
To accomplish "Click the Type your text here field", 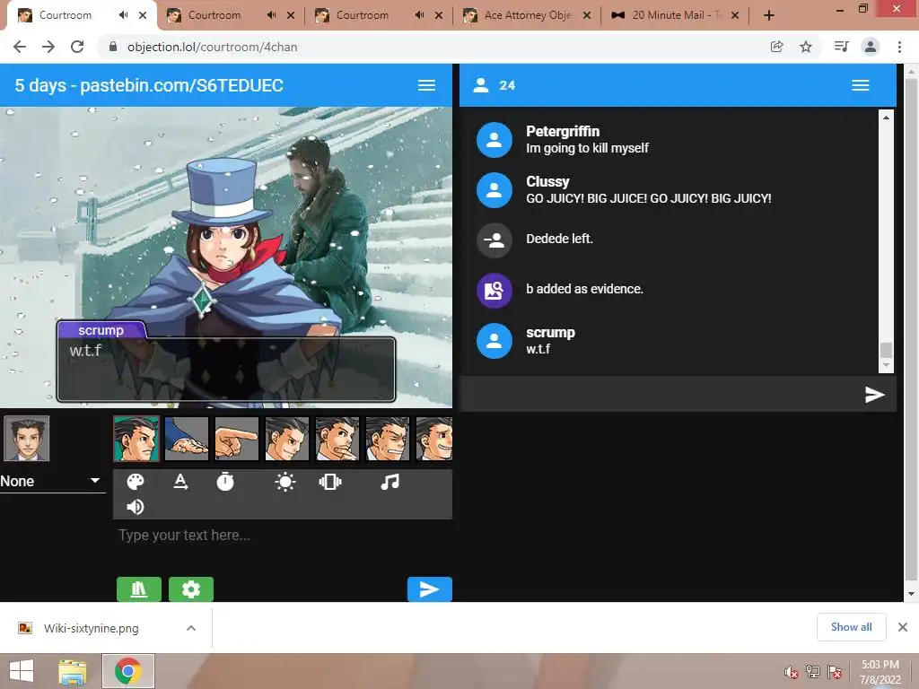I will pyautogui.click(x=283, y=535).
